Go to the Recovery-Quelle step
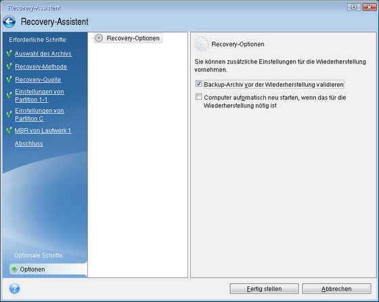 click(x=38, y=79)
